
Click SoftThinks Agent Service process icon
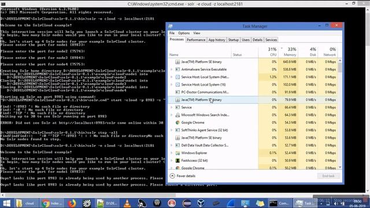(x=177, y=130)
